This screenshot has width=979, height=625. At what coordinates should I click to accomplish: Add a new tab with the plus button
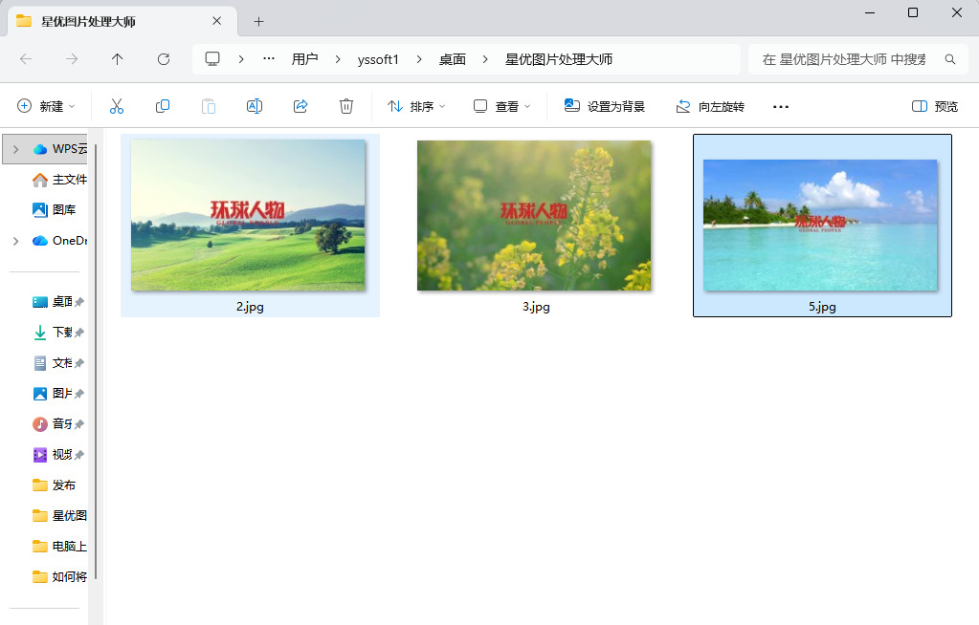(x=258, y=22)
